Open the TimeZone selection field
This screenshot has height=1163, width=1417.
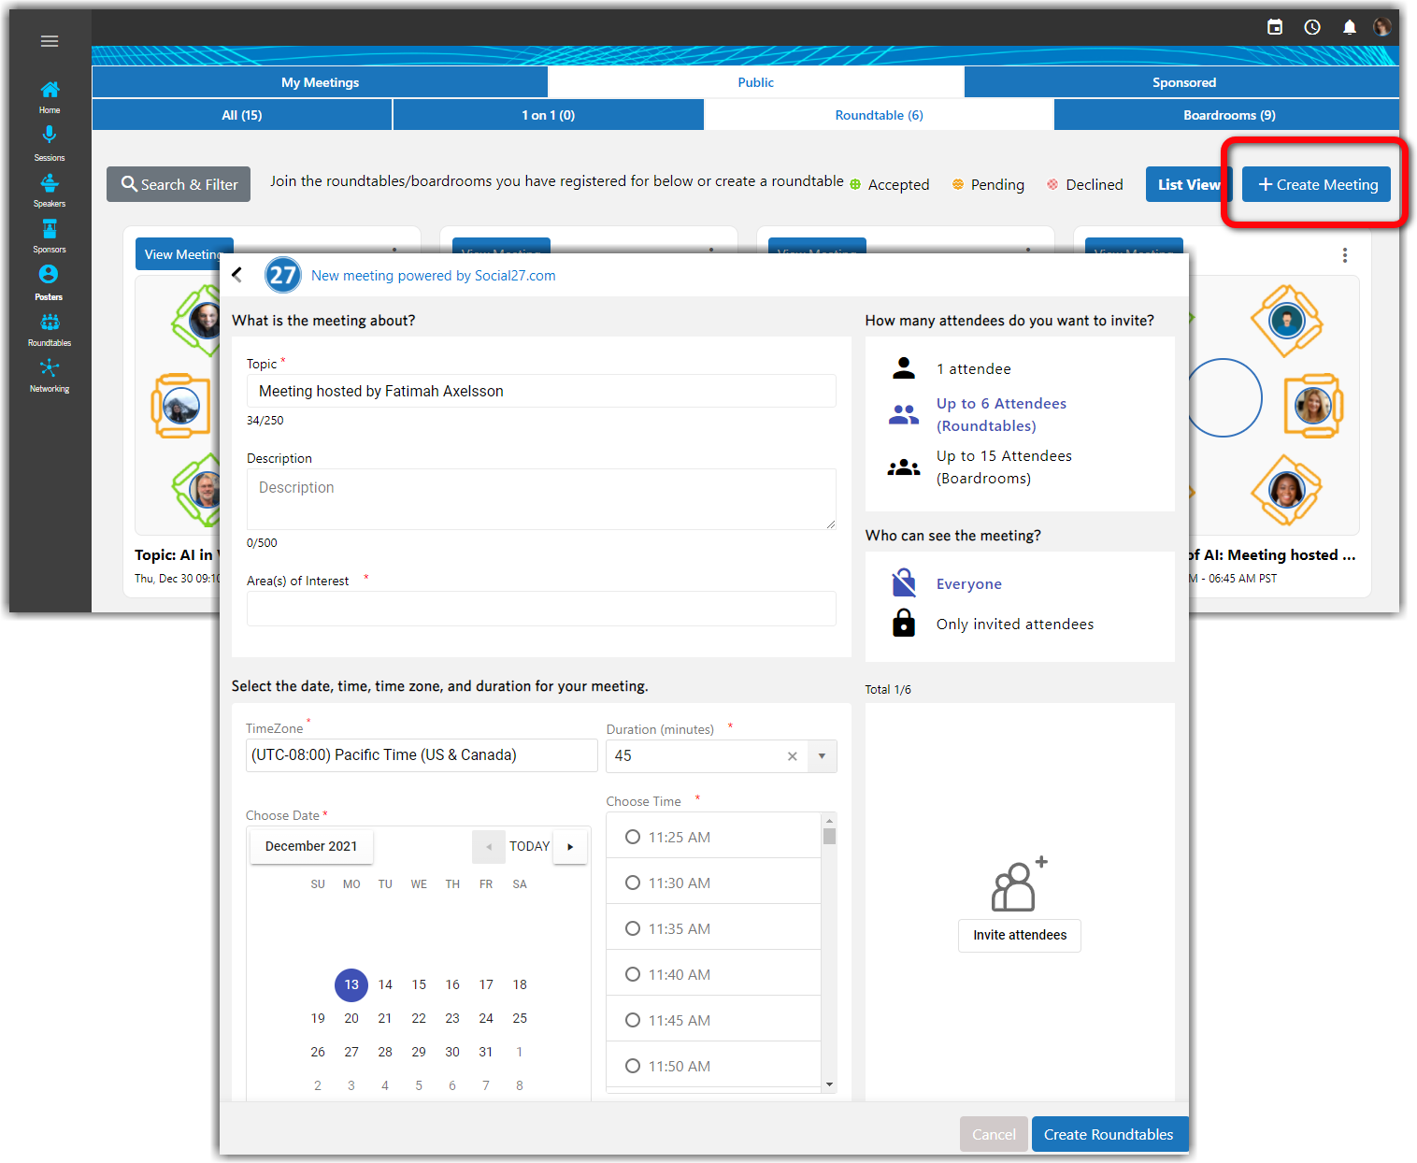point(421,755)
